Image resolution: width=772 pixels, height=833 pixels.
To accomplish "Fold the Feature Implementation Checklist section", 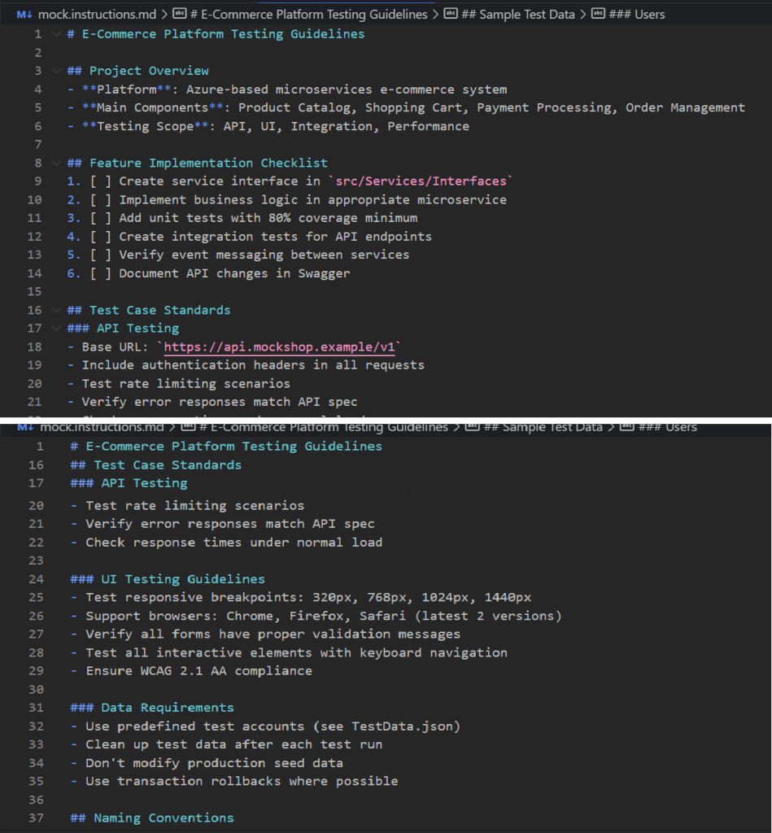I will 55,163.
